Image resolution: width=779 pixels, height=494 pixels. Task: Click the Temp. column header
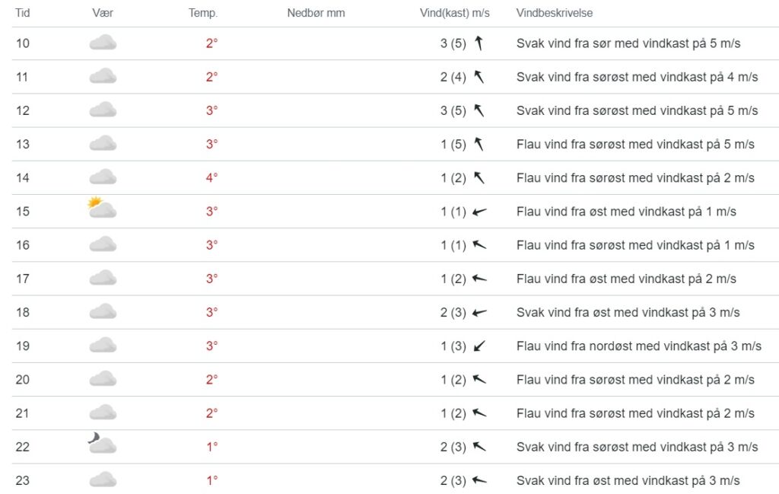(203, 13)
